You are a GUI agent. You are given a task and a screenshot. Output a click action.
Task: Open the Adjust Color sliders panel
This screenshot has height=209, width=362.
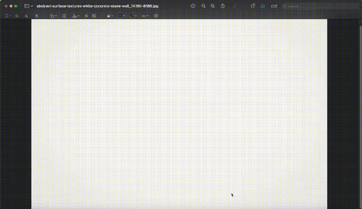[86, 16]
